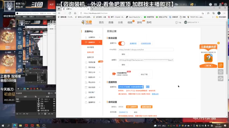Image resolution: width=229 pixels, height=128 pixels.
Task: Close the 斗鱼直播伴侣 promo popup
Action: (218, 43)
